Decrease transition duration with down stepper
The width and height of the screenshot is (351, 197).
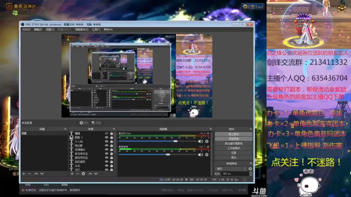coord(251,175)
